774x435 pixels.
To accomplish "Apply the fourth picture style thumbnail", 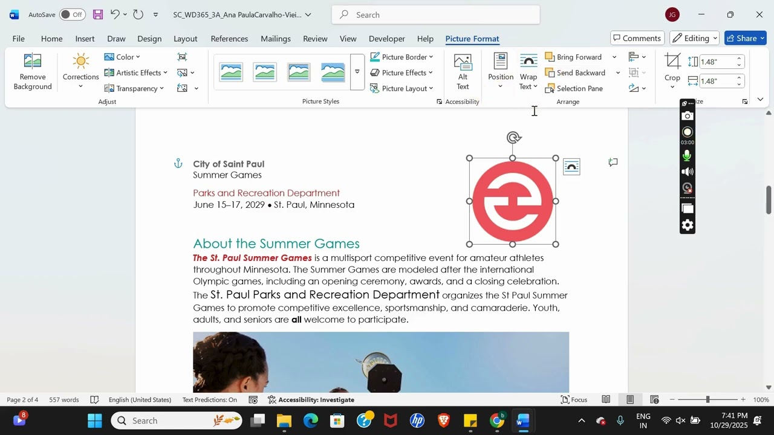I will click(333, 72).
